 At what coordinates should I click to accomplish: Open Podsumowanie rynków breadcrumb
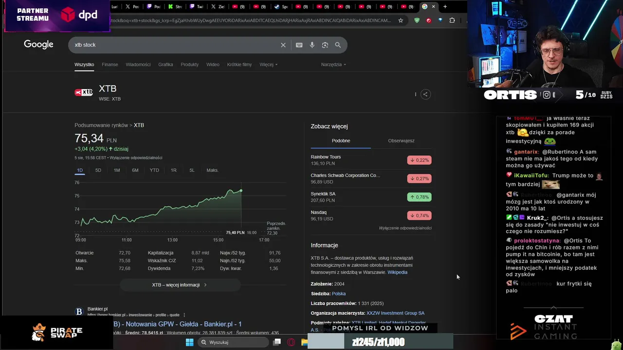(x=101, y=125)
